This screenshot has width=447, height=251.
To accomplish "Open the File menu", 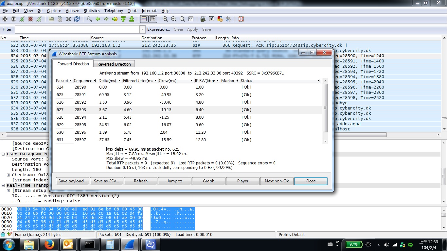I will tap(5, 10).
